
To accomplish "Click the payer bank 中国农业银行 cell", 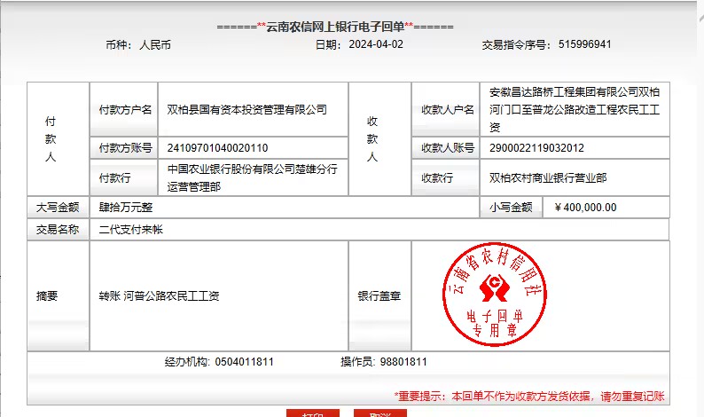I will point(252,177).
